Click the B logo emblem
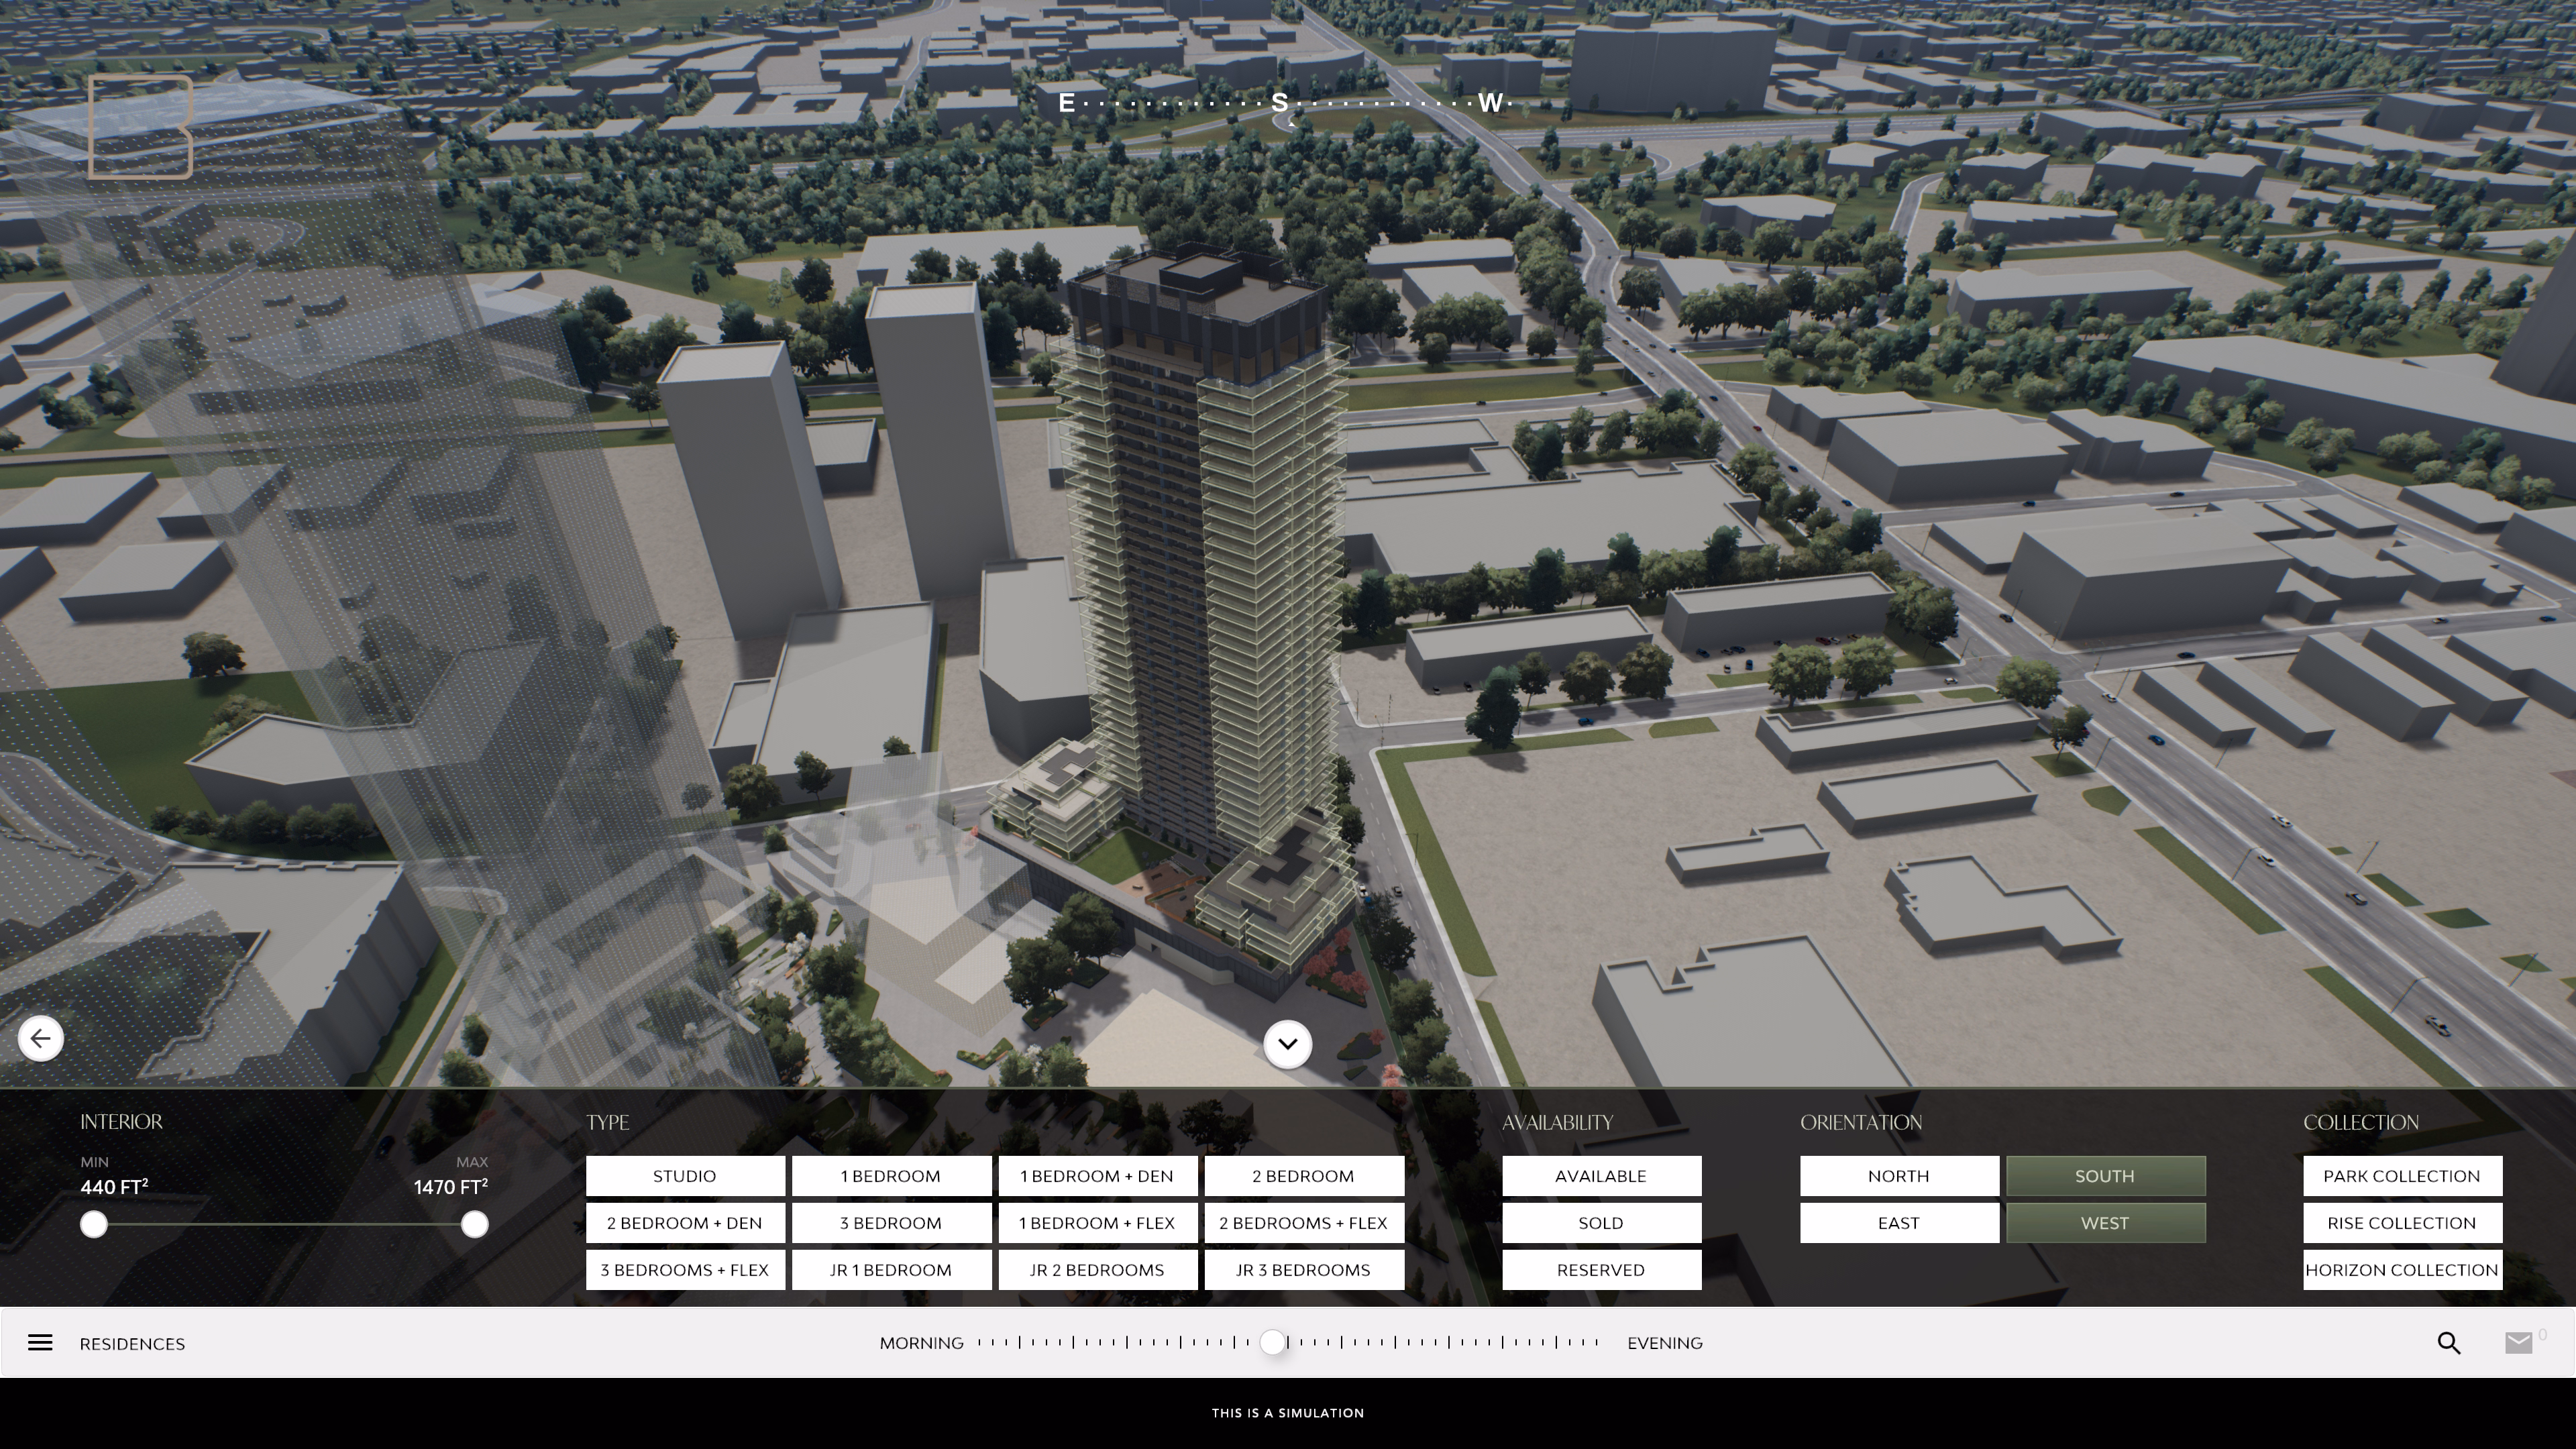Image resolution: width=2576 pixels, height=1449 pixels. click(x=140, y=127)
